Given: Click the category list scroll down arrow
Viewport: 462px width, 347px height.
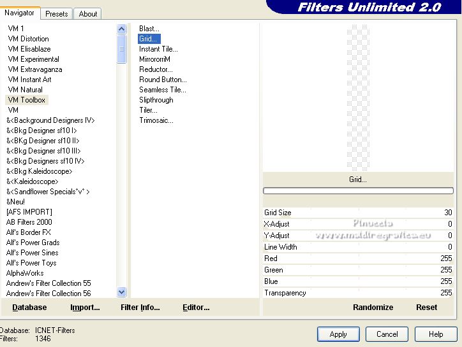Looking at the screenshot, I should point(121,292).
